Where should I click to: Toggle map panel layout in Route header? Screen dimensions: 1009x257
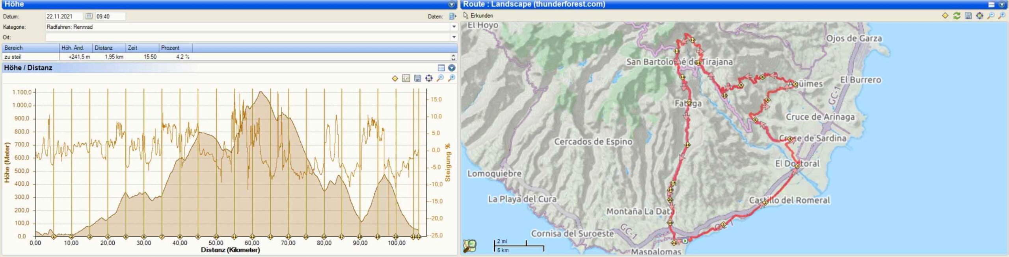[991, 4]
